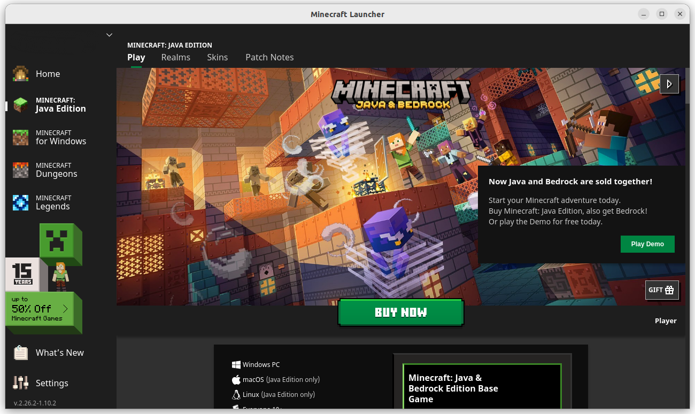View the Patch Notes tab
This screenshot has width=695, height=414.
[269, 57]
